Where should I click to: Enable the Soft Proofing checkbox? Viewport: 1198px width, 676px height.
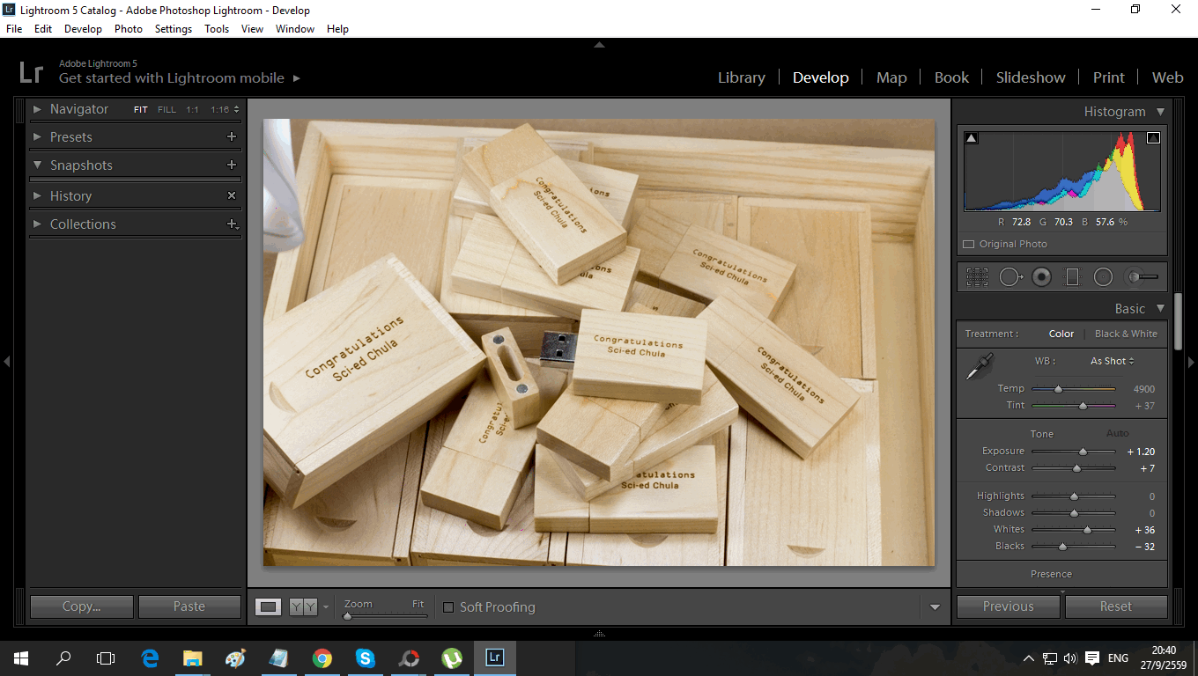coord(448,607)
